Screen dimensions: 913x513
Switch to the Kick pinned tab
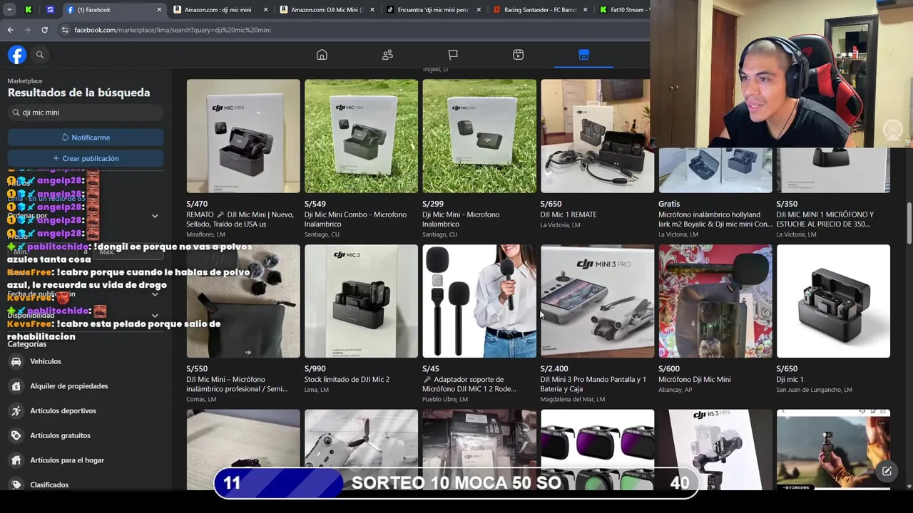(29, 10)
